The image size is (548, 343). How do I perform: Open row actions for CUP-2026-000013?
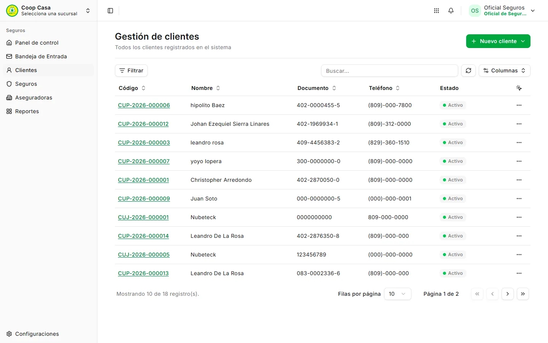coord(519,273)
